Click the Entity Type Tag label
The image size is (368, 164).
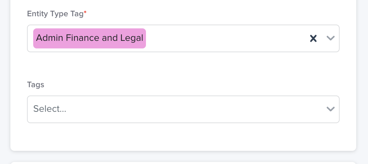[x=55, y=14]
